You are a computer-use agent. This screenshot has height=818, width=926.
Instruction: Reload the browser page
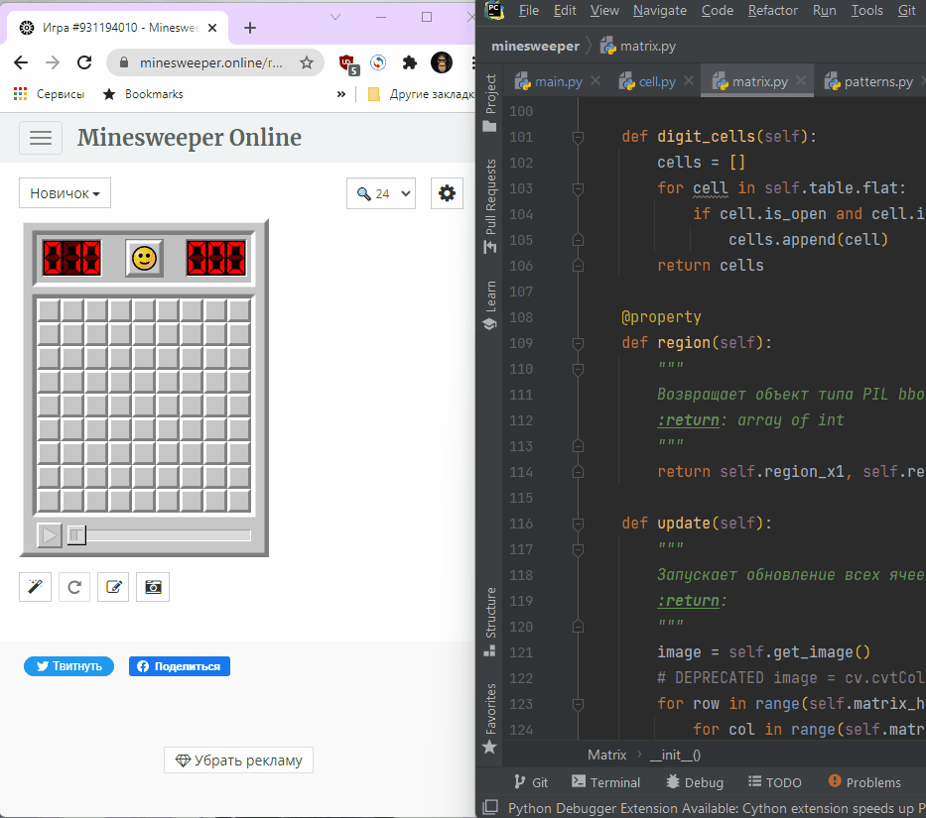pyautogui.click(x=84, y=62)
